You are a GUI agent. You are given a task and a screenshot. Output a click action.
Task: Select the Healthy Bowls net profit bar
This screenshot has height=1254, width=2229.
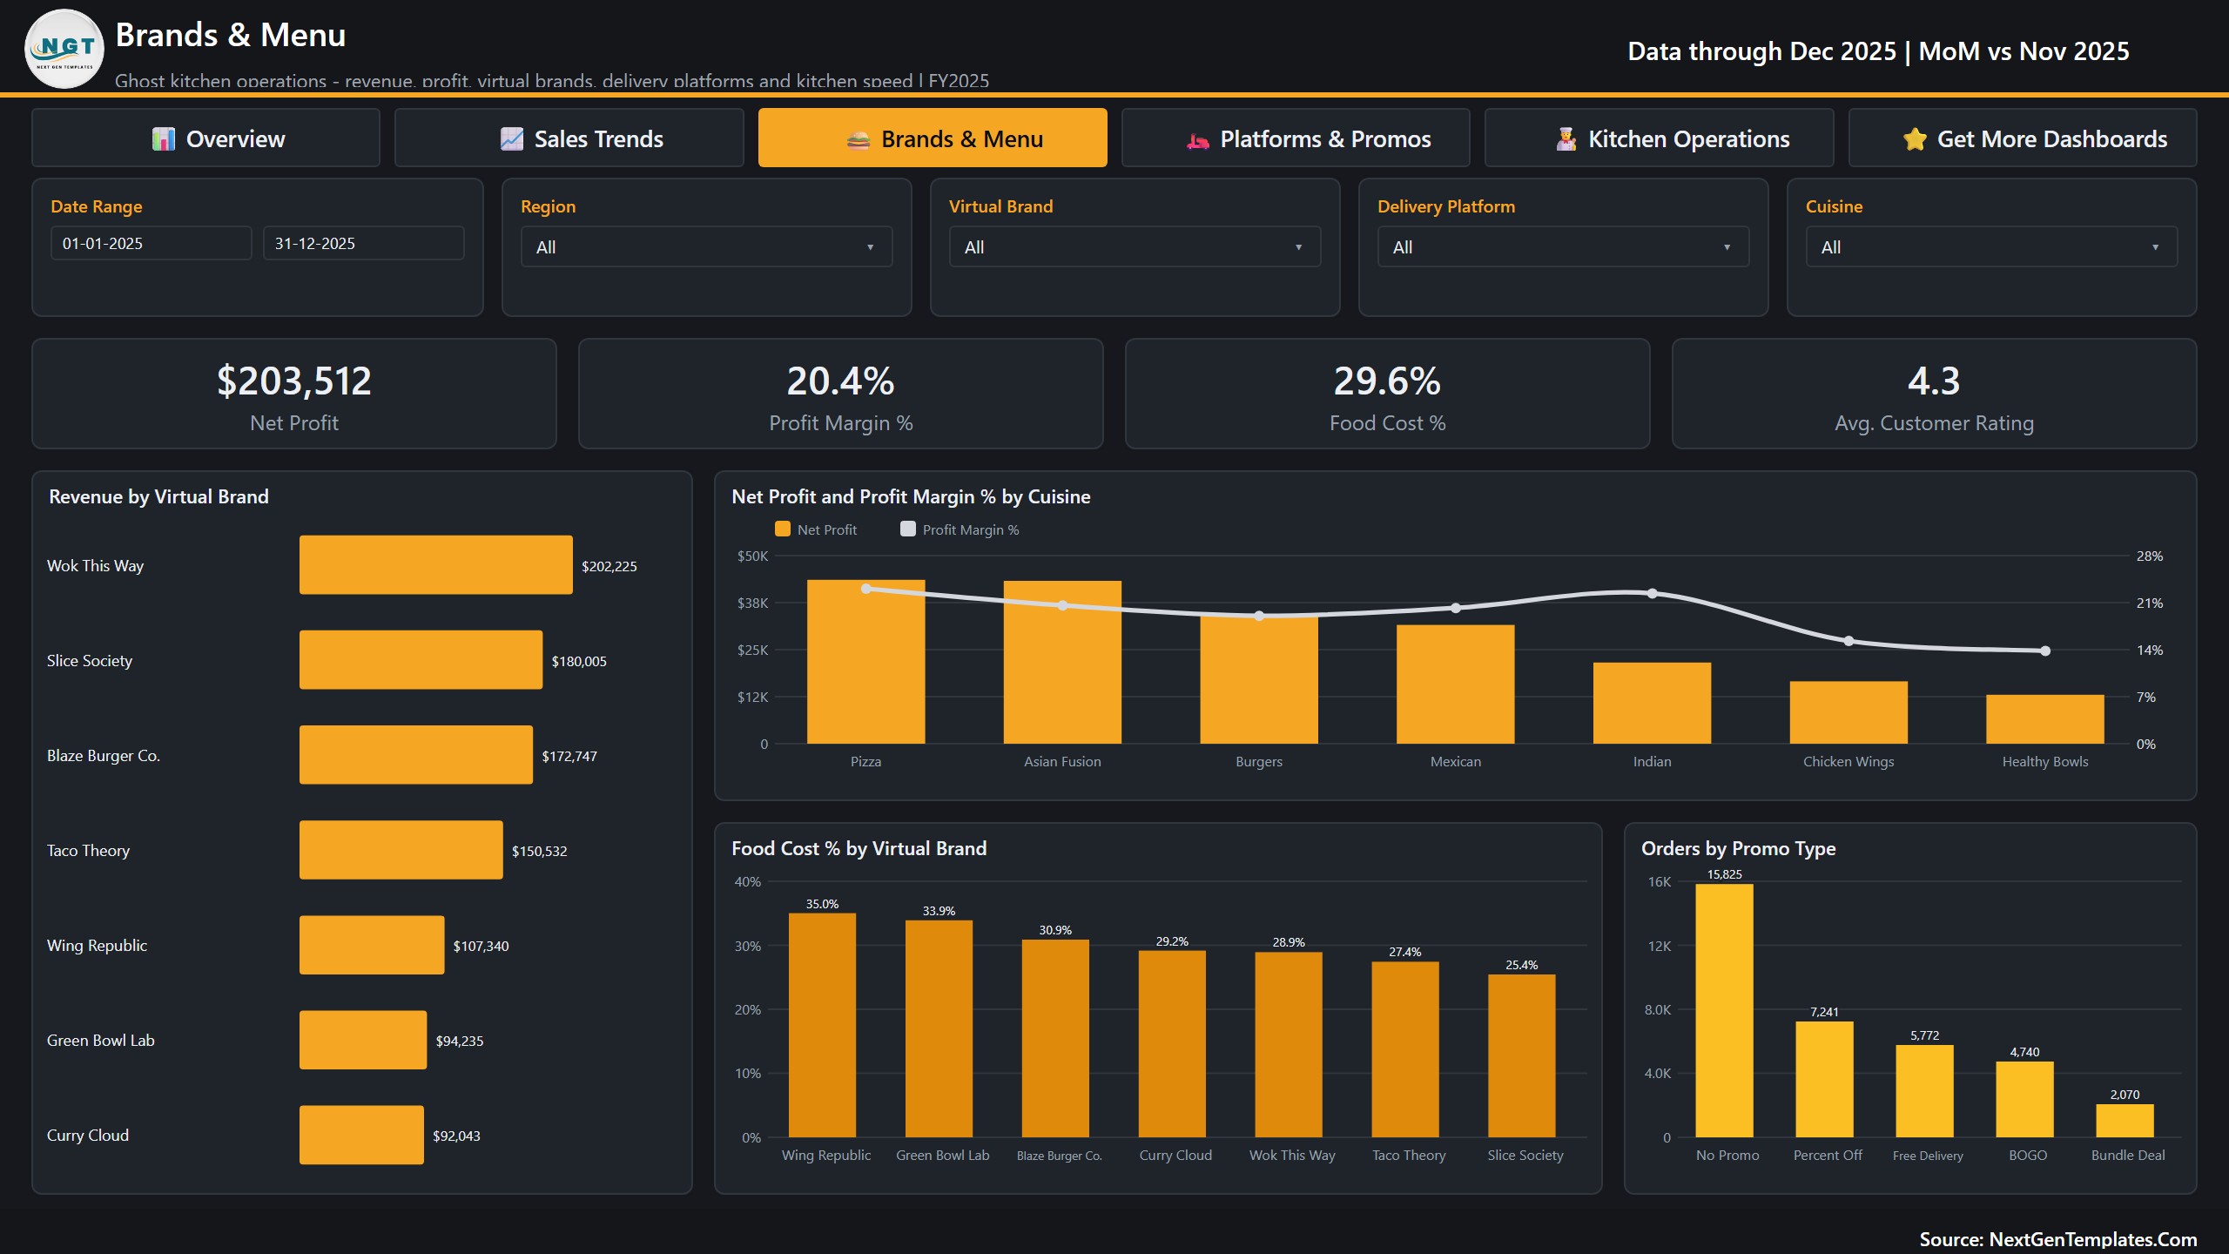(2045, 719)
